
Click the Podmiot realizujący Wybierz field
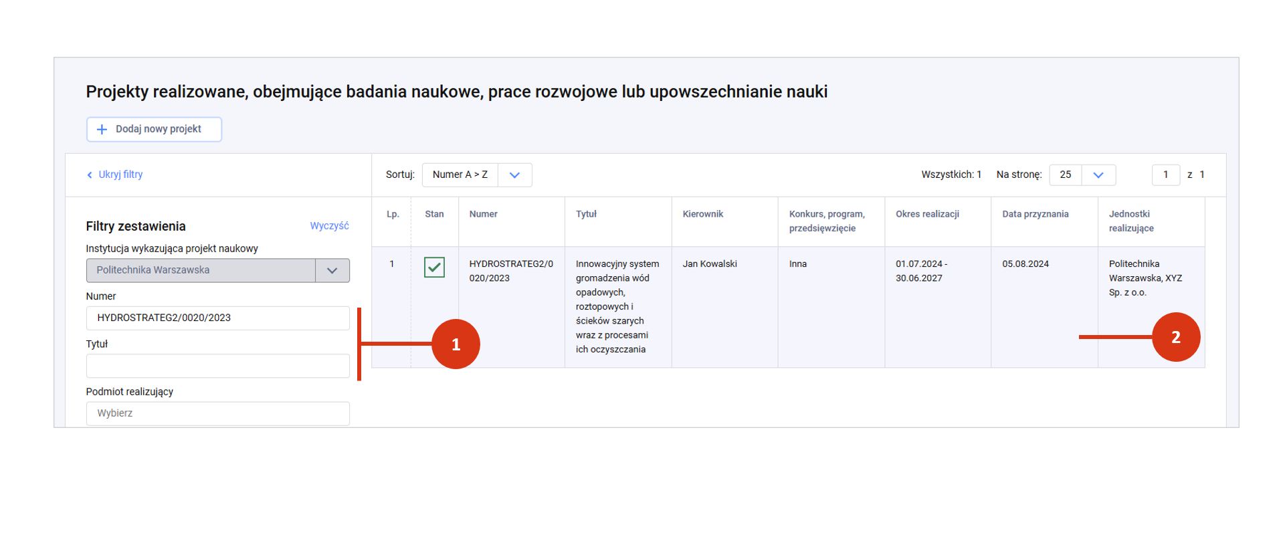coord(217,413)
